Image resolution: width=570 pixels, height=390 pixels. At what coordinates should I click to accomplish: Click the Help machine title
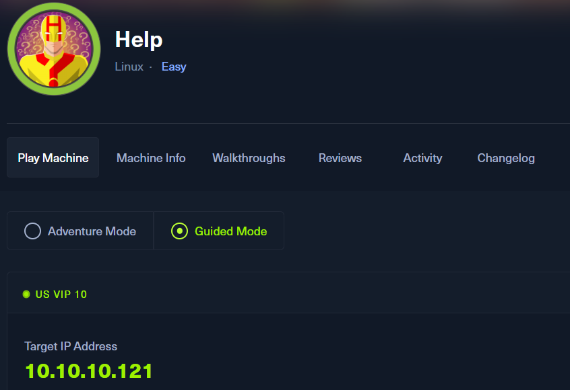point(139,40)
